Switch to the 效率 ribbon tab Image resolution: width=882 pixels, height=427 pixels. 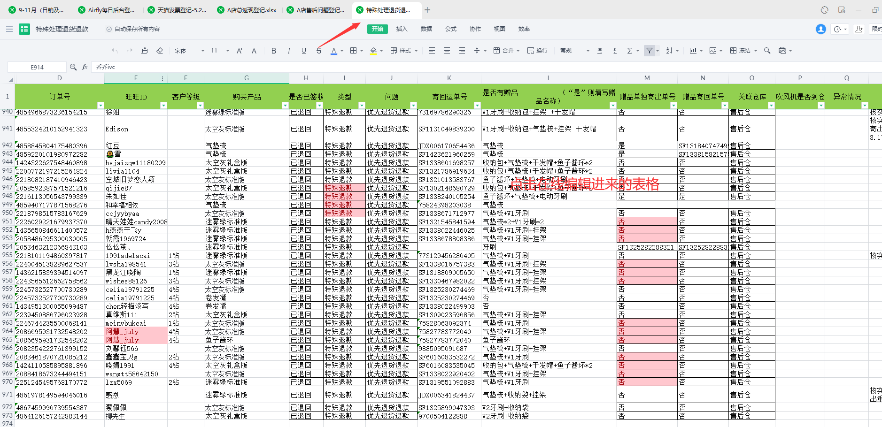[524, 29]
